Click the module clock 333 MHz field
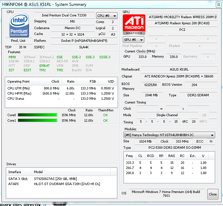The image size is (223, 206). (x=182, y=141)
